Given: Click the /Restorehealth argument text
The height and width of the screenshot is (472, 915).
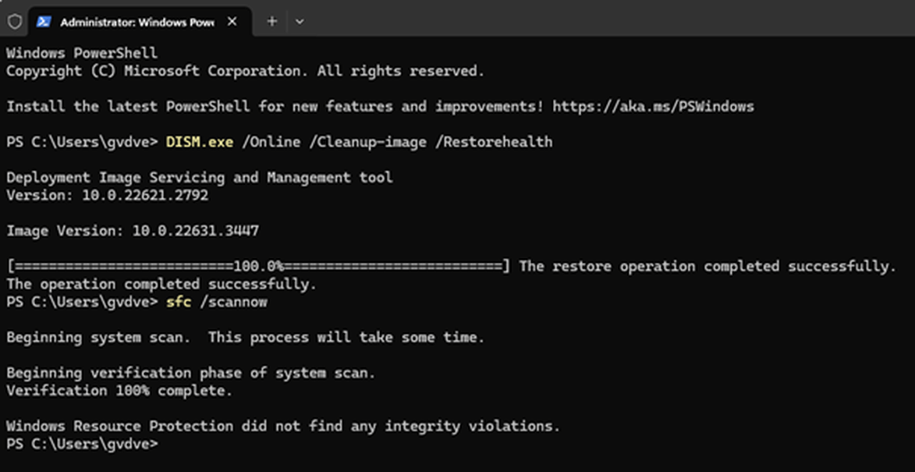Looking at the screenshot, I should [x=498, y=142].
